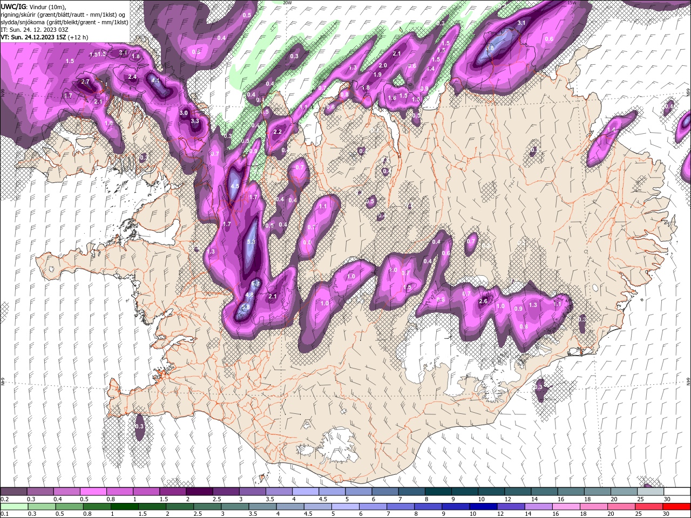Click the "3.0" precipitation value on the map
This screenshot has width=691, height=518.
click(x=184, y=113)
